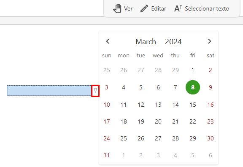Open the 2024 year selector

(173, 42)
